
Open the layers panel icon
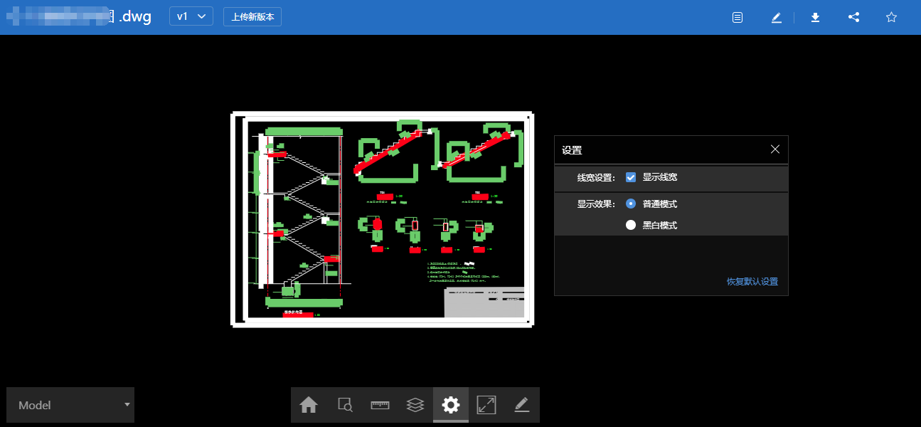coord(415,405)
